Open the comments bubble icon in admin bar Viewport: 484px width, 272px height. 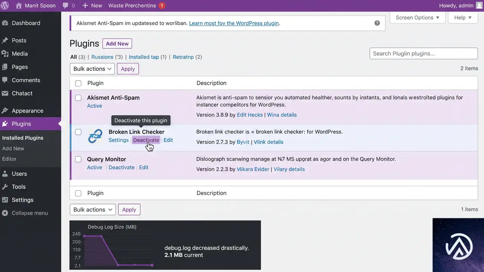[65, 6]
